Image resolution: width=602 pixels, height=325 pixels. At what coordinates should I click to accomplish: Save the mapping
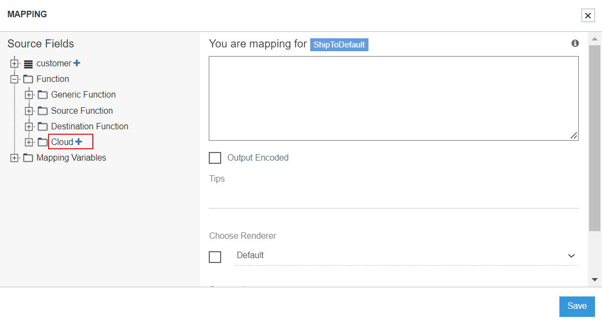577,306
